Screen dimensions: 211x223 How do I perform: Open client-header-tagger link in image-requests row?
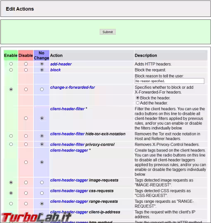tap(69, 180)
